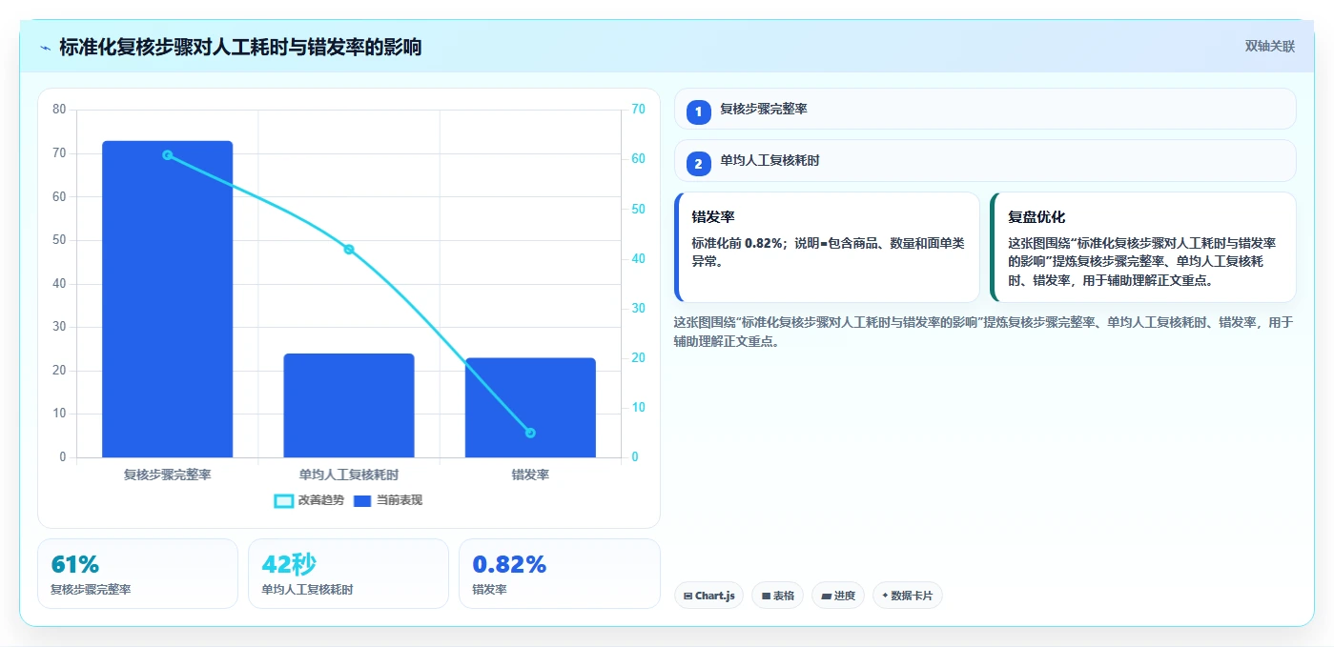Select list item 复核步骤完整率 numbered 1
Screen dimensions: 1334x647
985,109
